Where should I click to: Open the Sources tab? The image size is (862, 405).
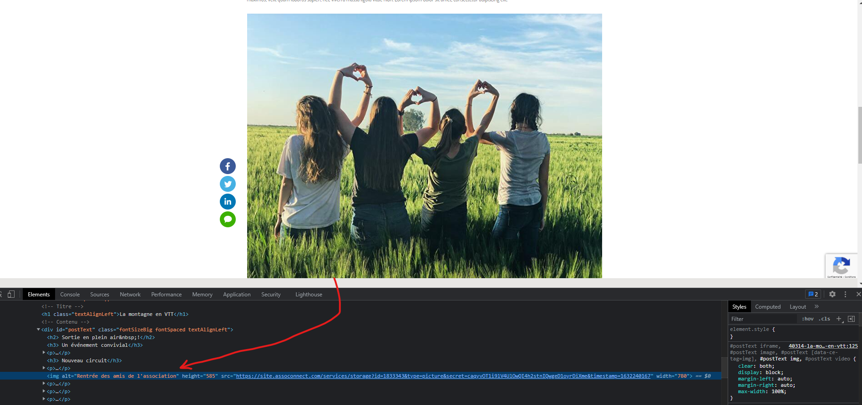coord(100,295)
